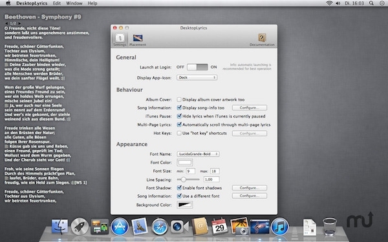The height and width of the screenshot is (242, 388).
Task: Toggle the Launch at Login switch
Action: pos(197,67)
